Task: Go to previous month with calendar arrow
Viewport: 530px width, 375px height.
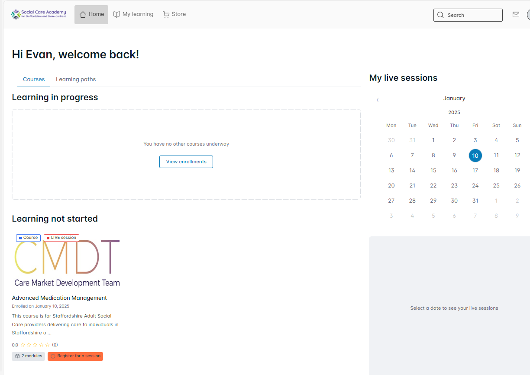Action: (x=378, y=100)
